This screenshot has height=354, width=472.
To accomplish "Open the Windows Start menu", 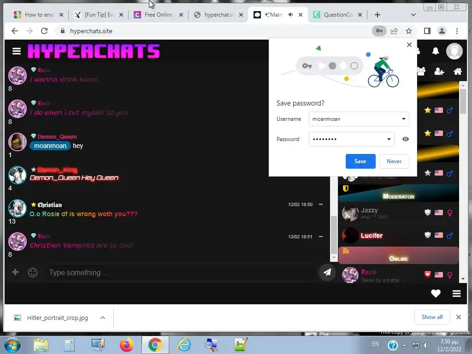I will click(12, 345).
